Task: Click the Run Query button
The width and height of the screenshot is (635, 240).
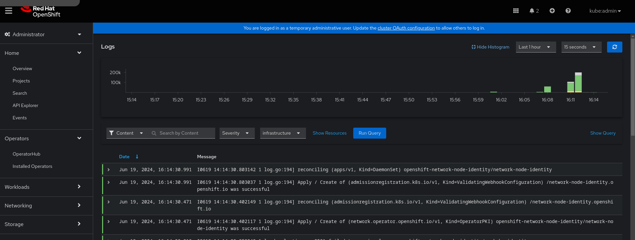Action: pyautogui.click(x=369, y=133)
